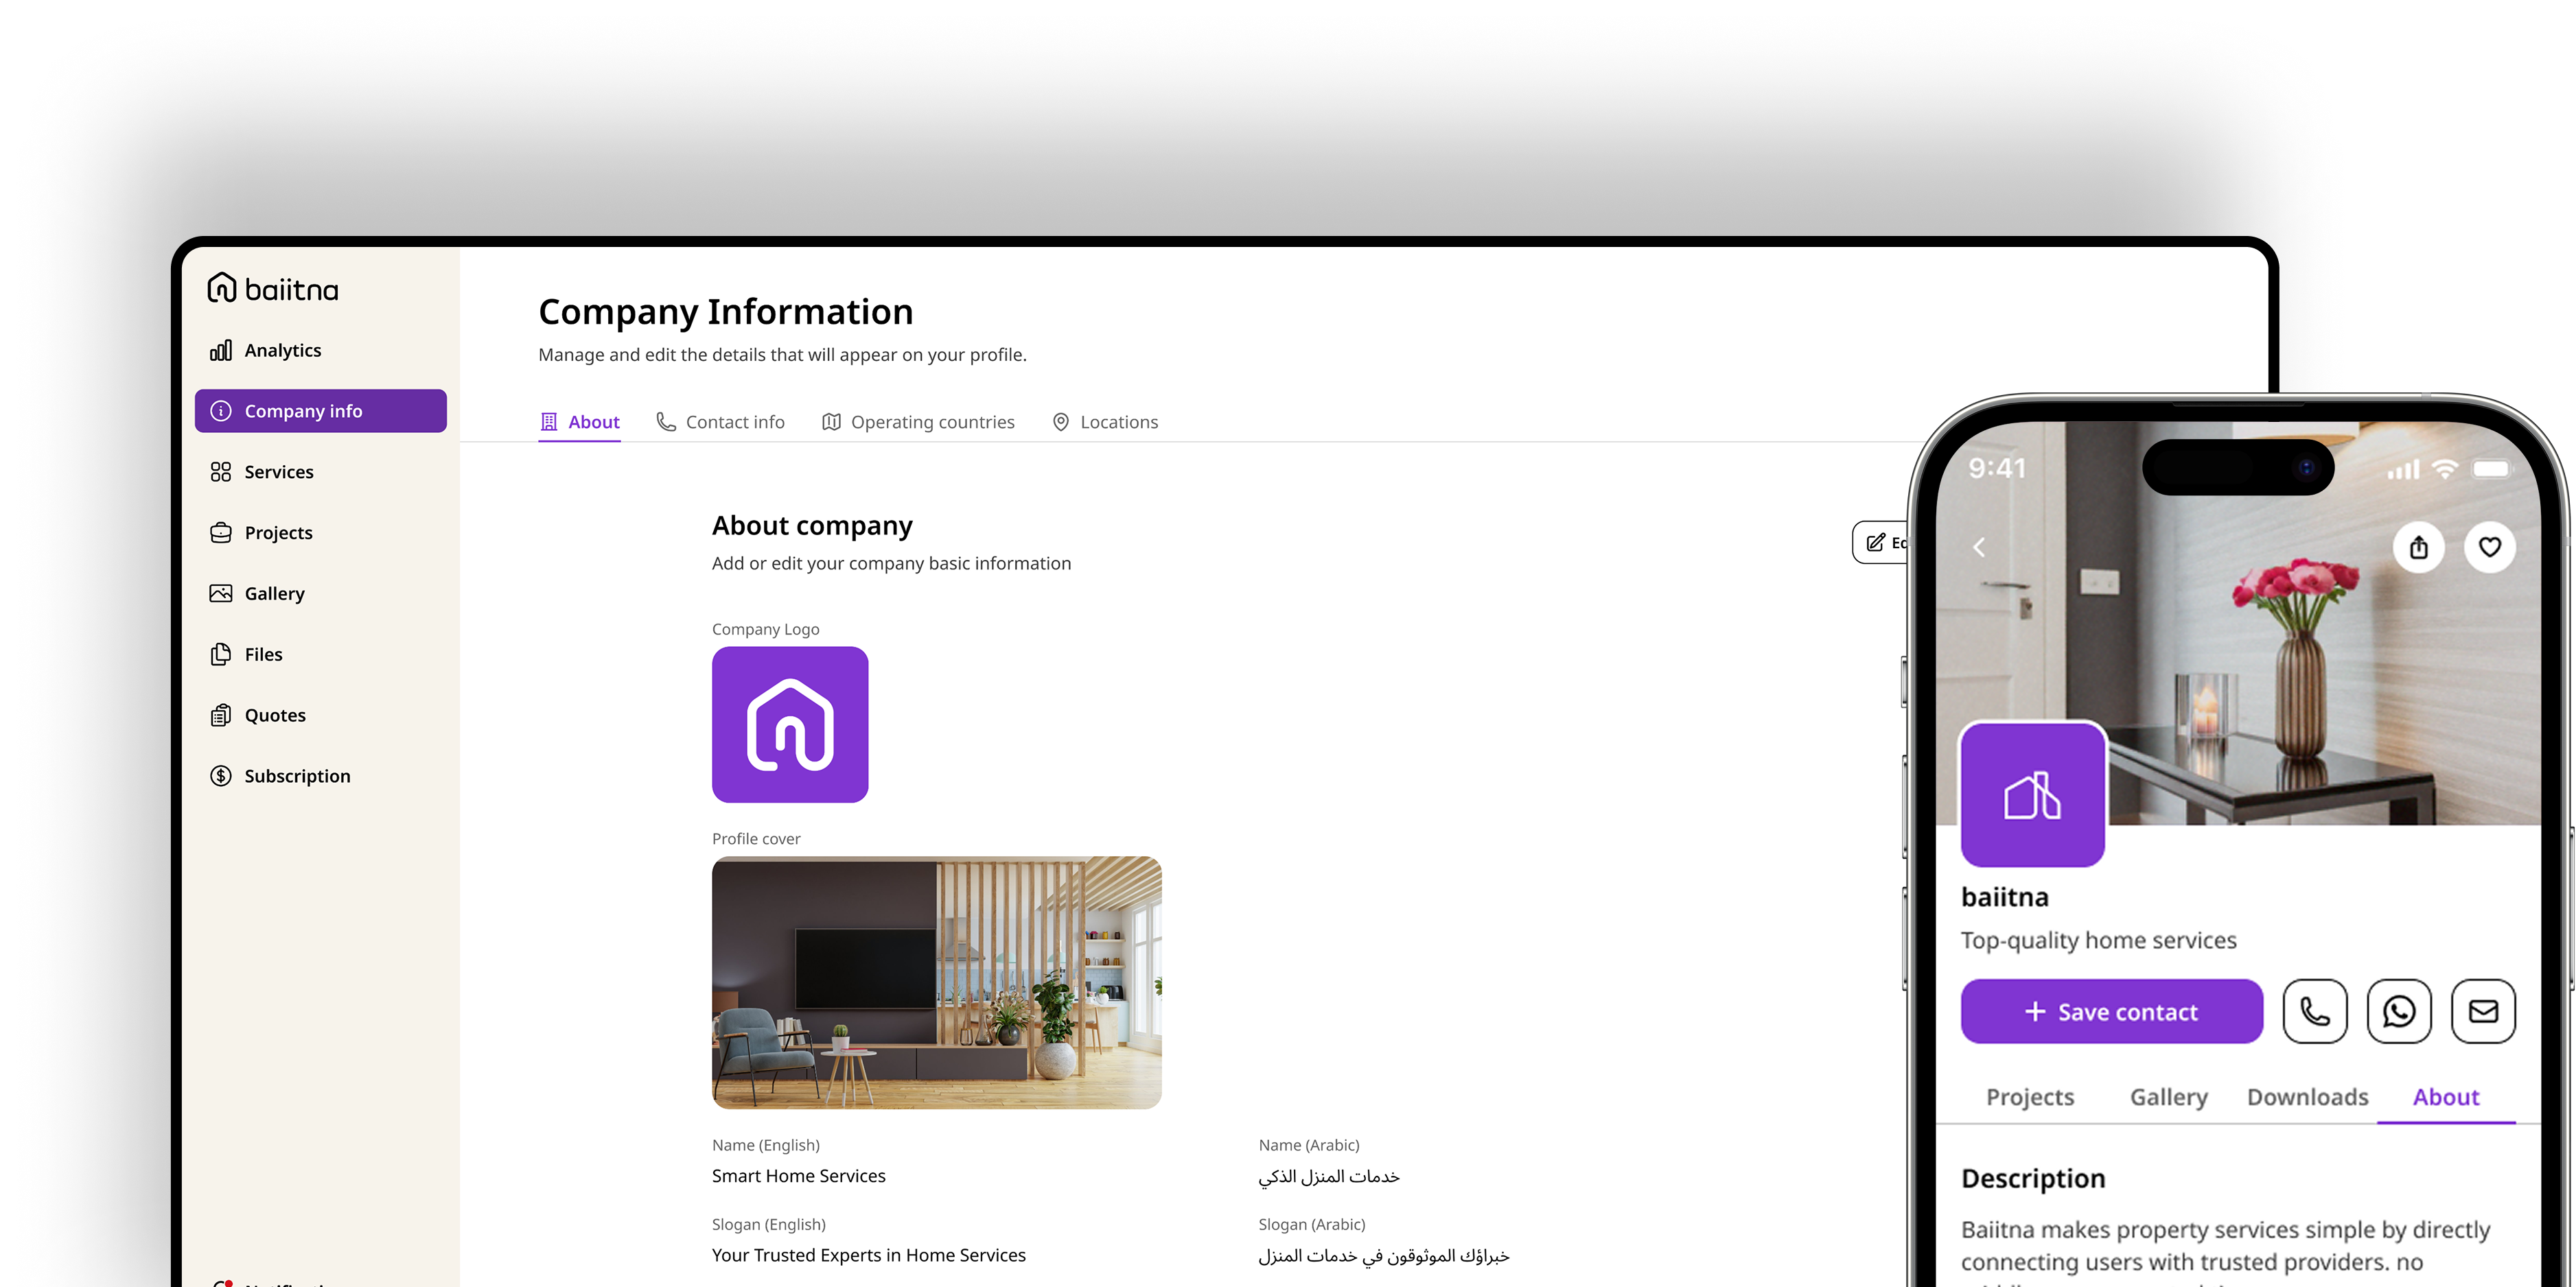Screen dimensions: 2576x1287
Task: Open Files in the sidebar
Action: (x=320, y=654)
